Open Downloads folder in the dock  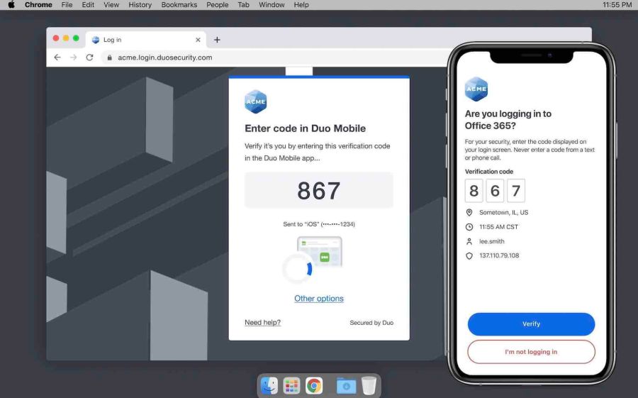pos(346,385)
